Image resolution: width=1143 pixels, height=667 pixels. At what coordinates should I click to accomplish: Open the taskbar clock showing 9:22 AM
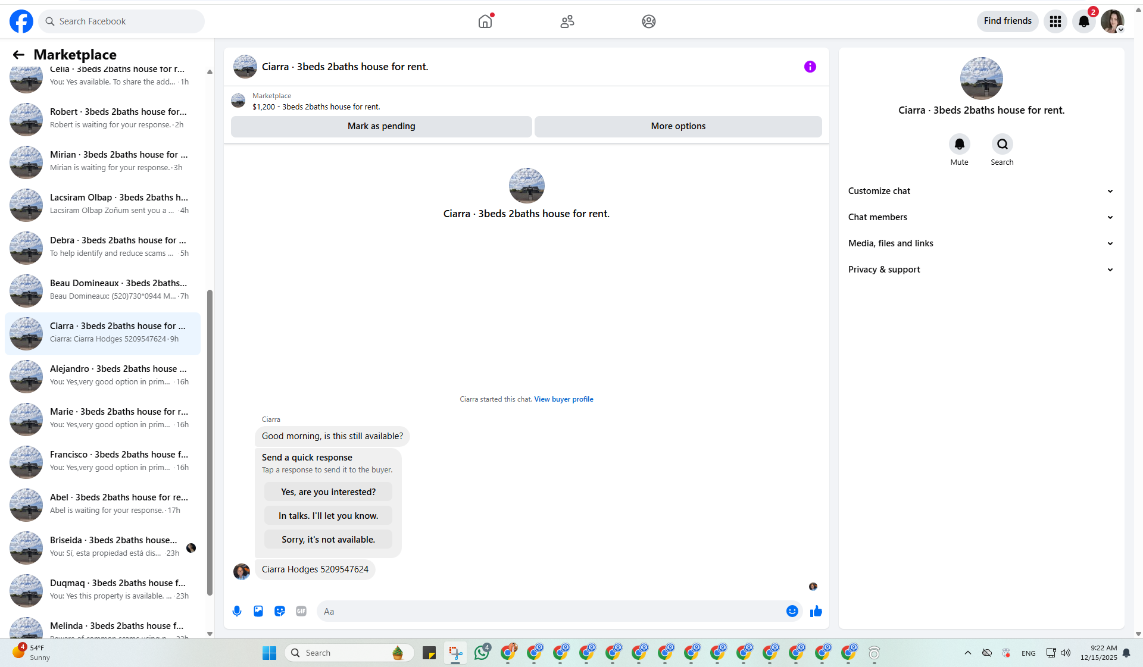(x=1098, y=653)
